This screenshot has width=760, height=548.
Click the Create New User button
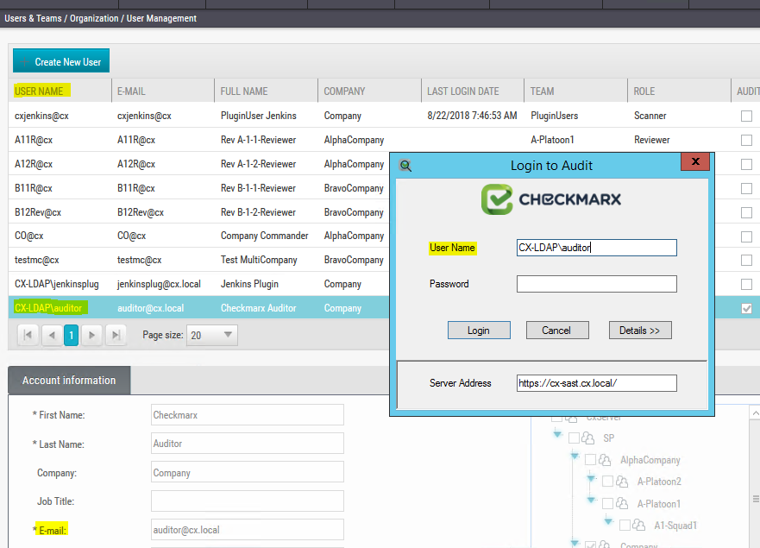point(61,61)
